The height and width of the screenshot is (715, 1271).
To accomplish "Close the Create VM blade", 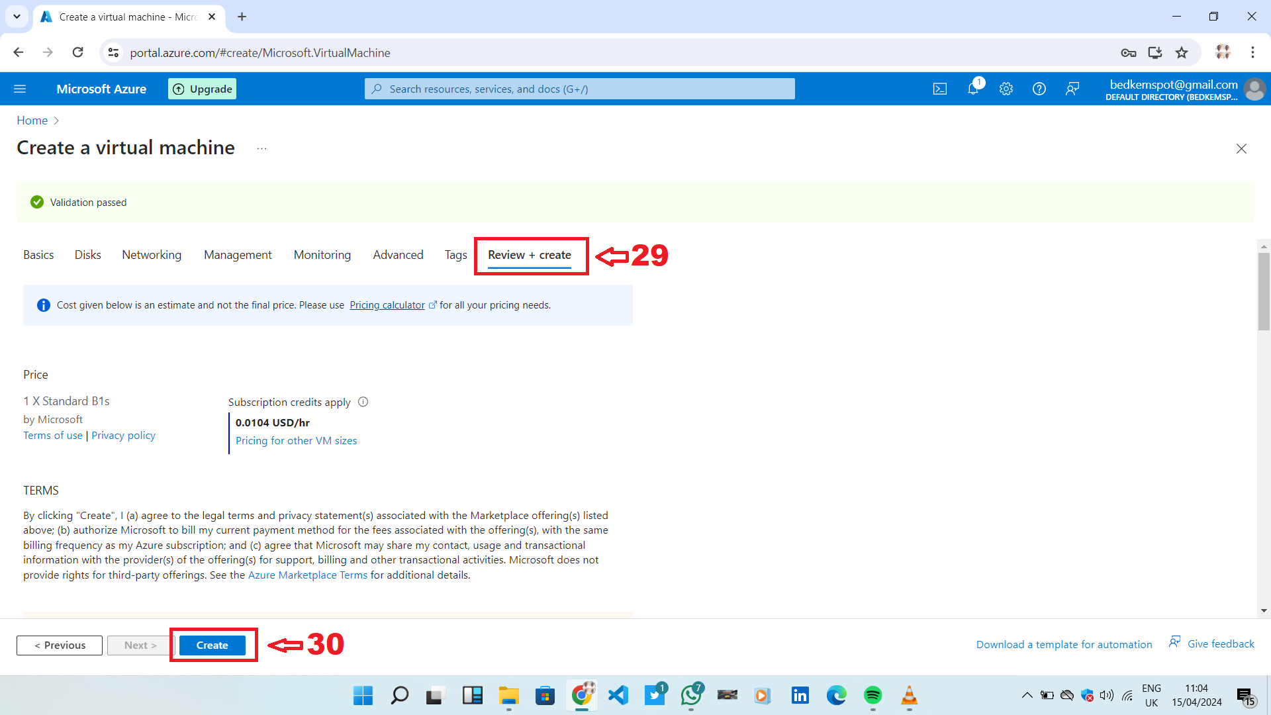I will [1241, 149].
